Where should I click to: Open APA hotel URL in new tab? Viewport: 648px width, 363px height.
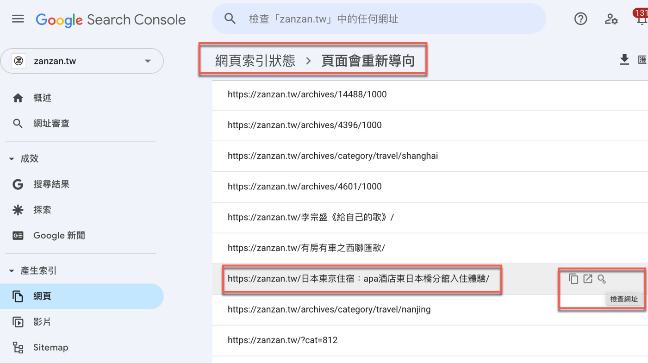[x=588, y=279]
